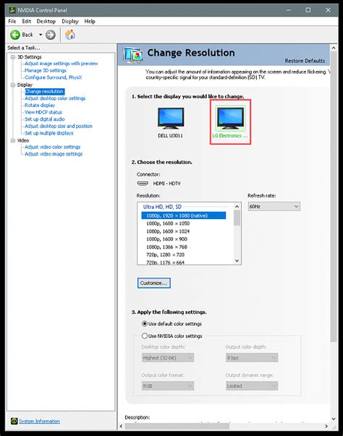Open Configure Surround, PhysX

coord(53,77)
